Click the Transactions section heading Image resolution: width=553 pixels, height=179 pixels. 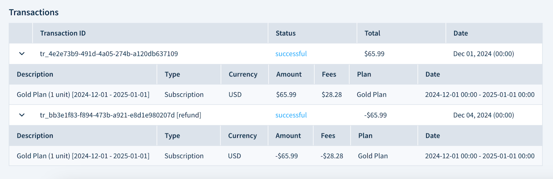click(x=34, y=12)
